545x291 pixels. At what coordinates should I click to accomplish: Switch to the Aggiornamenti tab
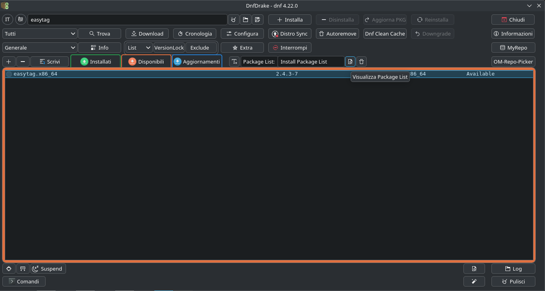[x=197, y=62]
